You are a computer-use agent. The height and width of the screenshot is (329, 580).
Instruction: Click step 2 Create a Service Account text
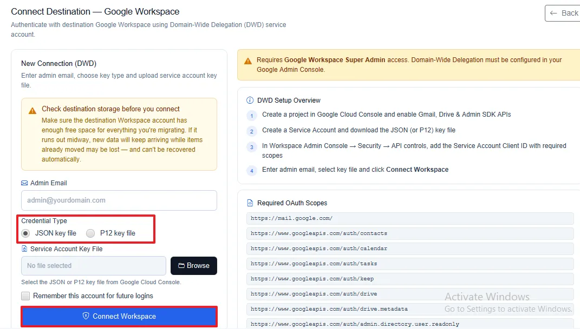[x=359, y=130]
